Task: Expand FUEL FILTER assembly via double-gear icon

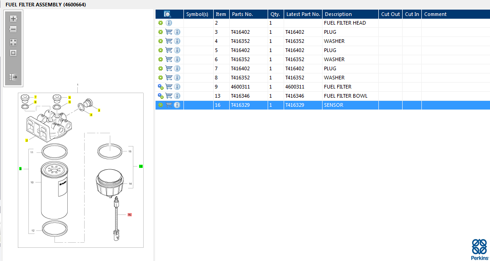Action: point(161,87)
